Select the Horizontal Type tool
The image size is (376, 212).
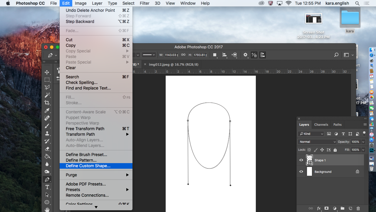(x=47, y=187)
